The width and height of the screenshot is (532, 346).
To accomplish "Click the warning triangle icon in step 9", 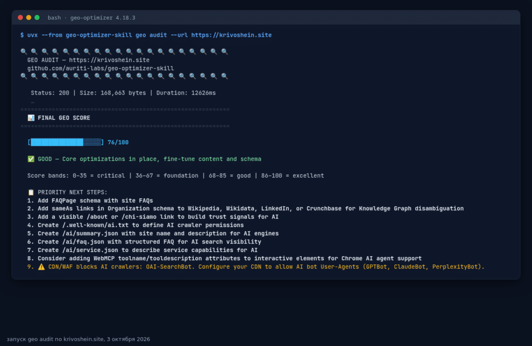I will click(x=42, y=267).
